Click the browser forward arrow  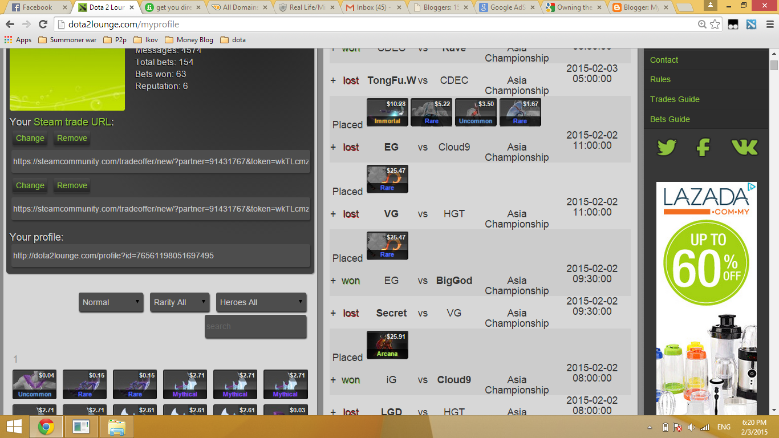[x=26, y=25]
